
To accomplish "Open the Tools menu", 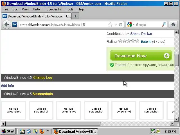I will (69, 9).
